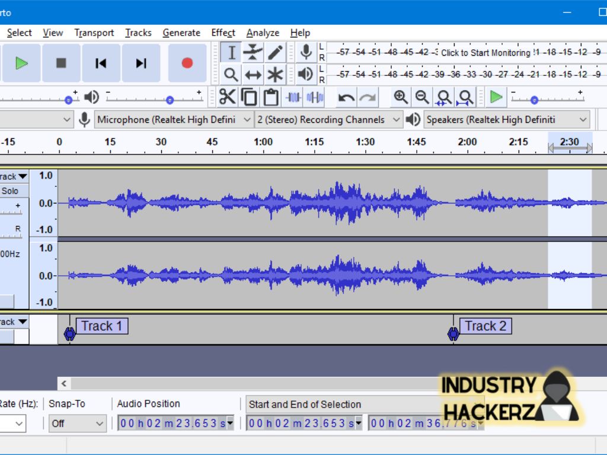Redo the last undone action

pos(368,97)
